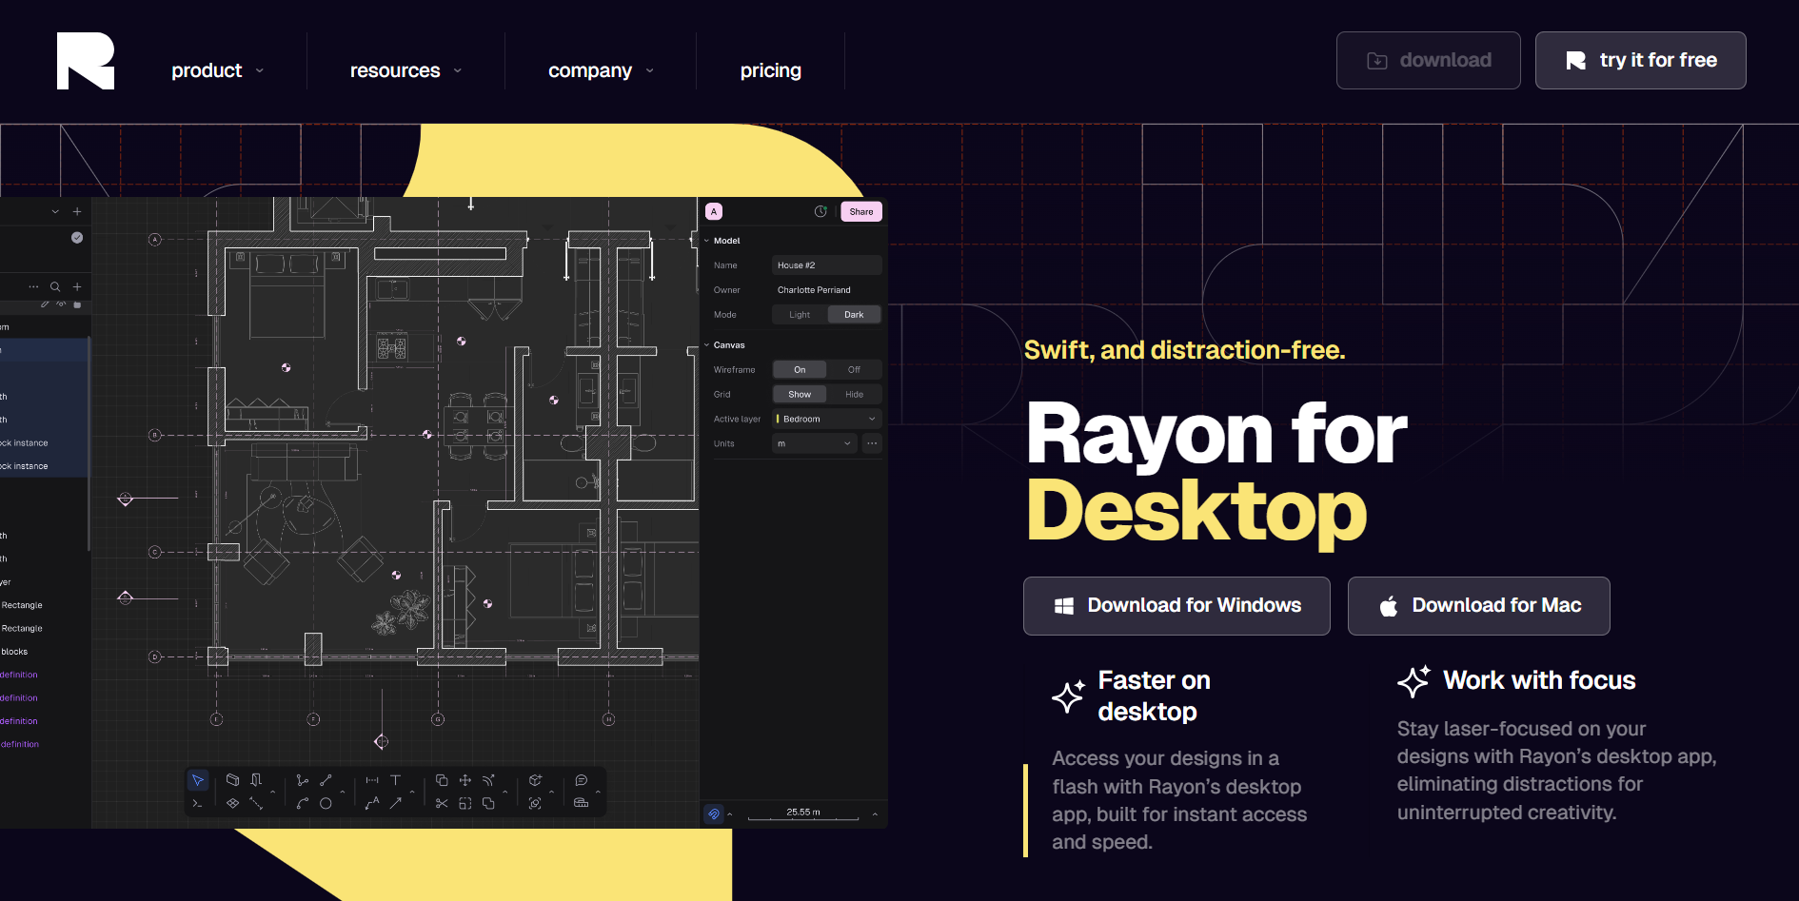Select the arrow pointer tool in the toolbar
1799x901 pixels.
pos(198,780)
